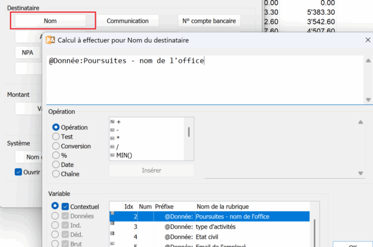Click the formula area scroll up arrow
Viewport: 373px width, 247px height.
368,61
